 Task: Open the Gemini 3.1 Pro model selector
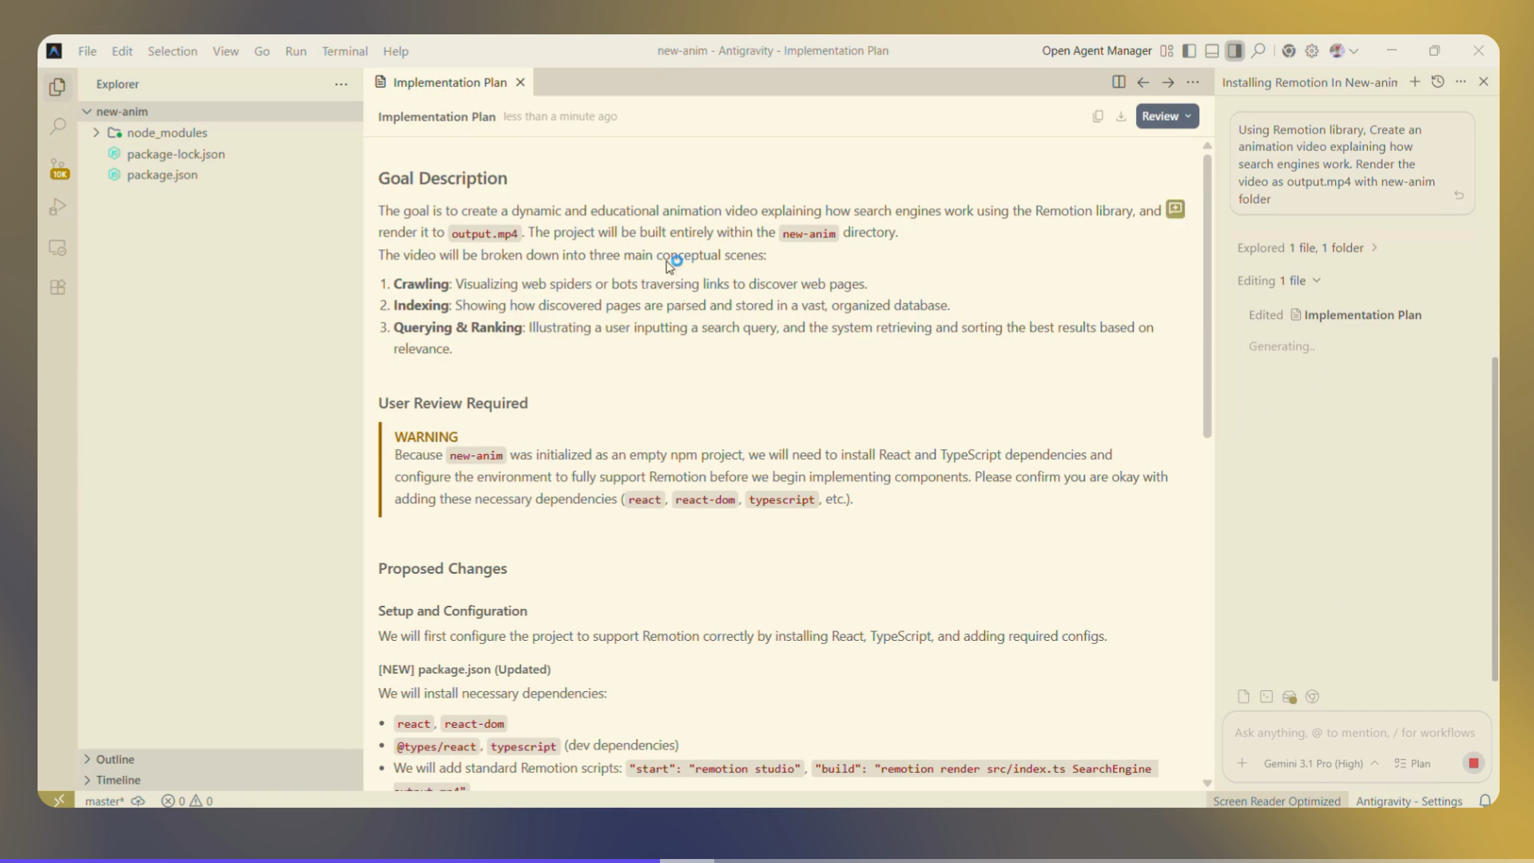pyautogui.click(x=1321, y=763)
